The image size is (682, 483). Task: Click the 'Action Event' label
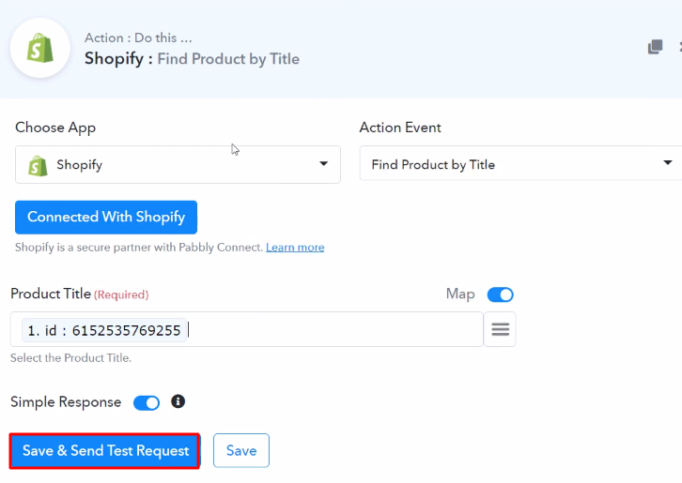point(400,128)
